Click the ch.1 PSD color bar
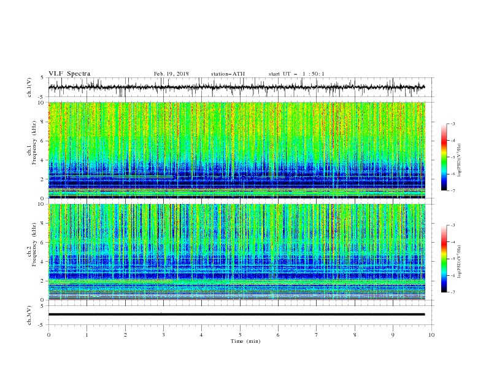Image resolution: width=486 pixels, height=376 pixels. [444, 157]
